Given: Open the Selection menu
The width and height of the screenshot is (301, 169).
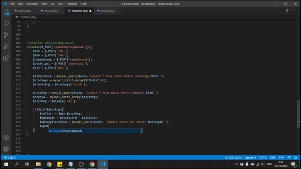Looking at the screenshot, I should pyautogui.click(x=32, y=4).
